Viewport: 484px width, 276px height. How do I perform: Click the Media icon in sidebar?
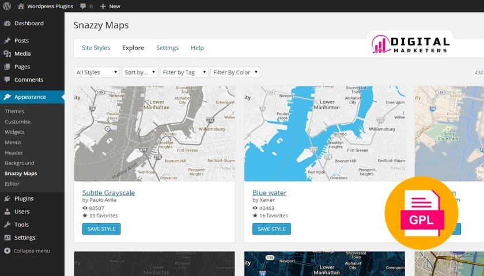[7, 53]
